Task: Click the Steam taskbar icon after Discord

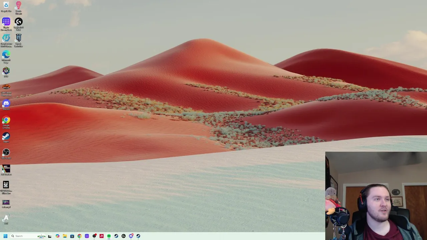Action: [138, 236]
